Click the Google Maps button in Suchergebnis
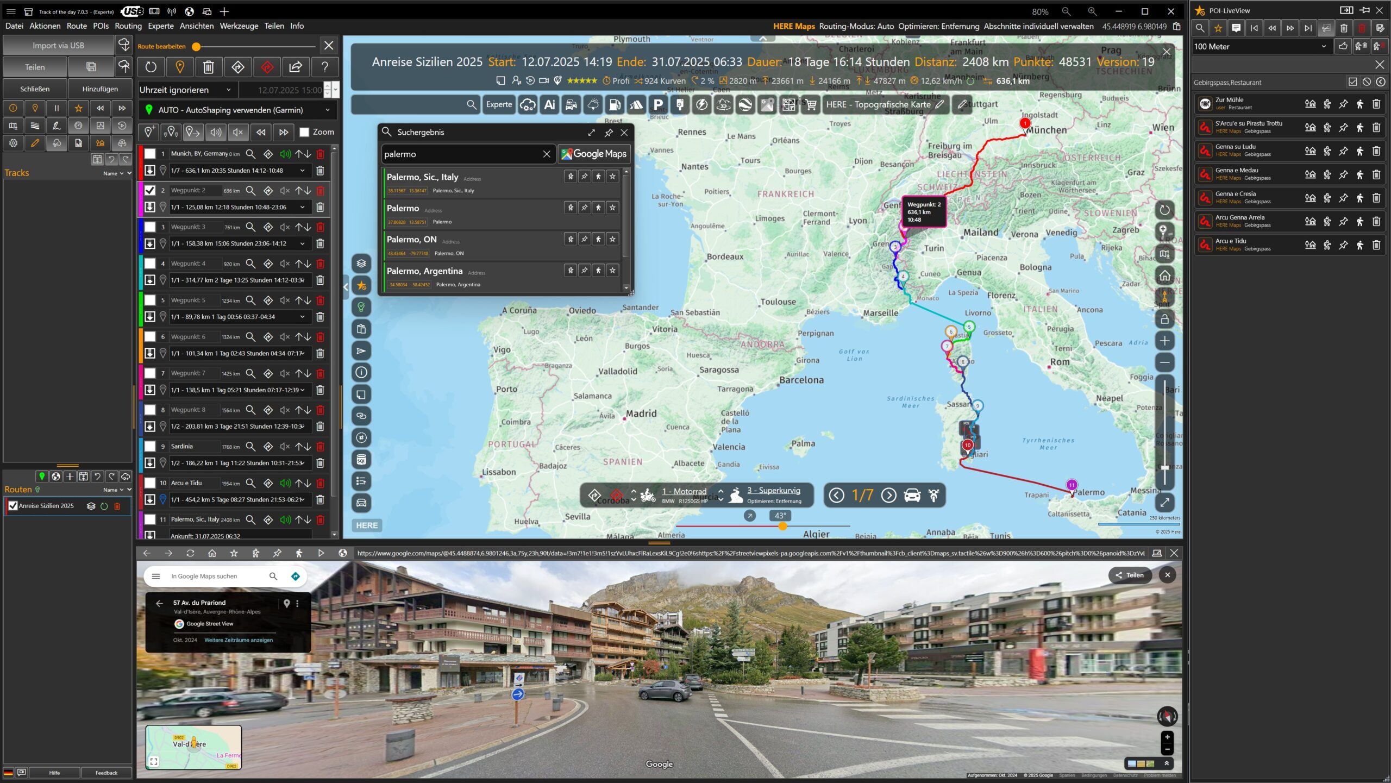Screen dimensions: 1391x783 point(594,154)
